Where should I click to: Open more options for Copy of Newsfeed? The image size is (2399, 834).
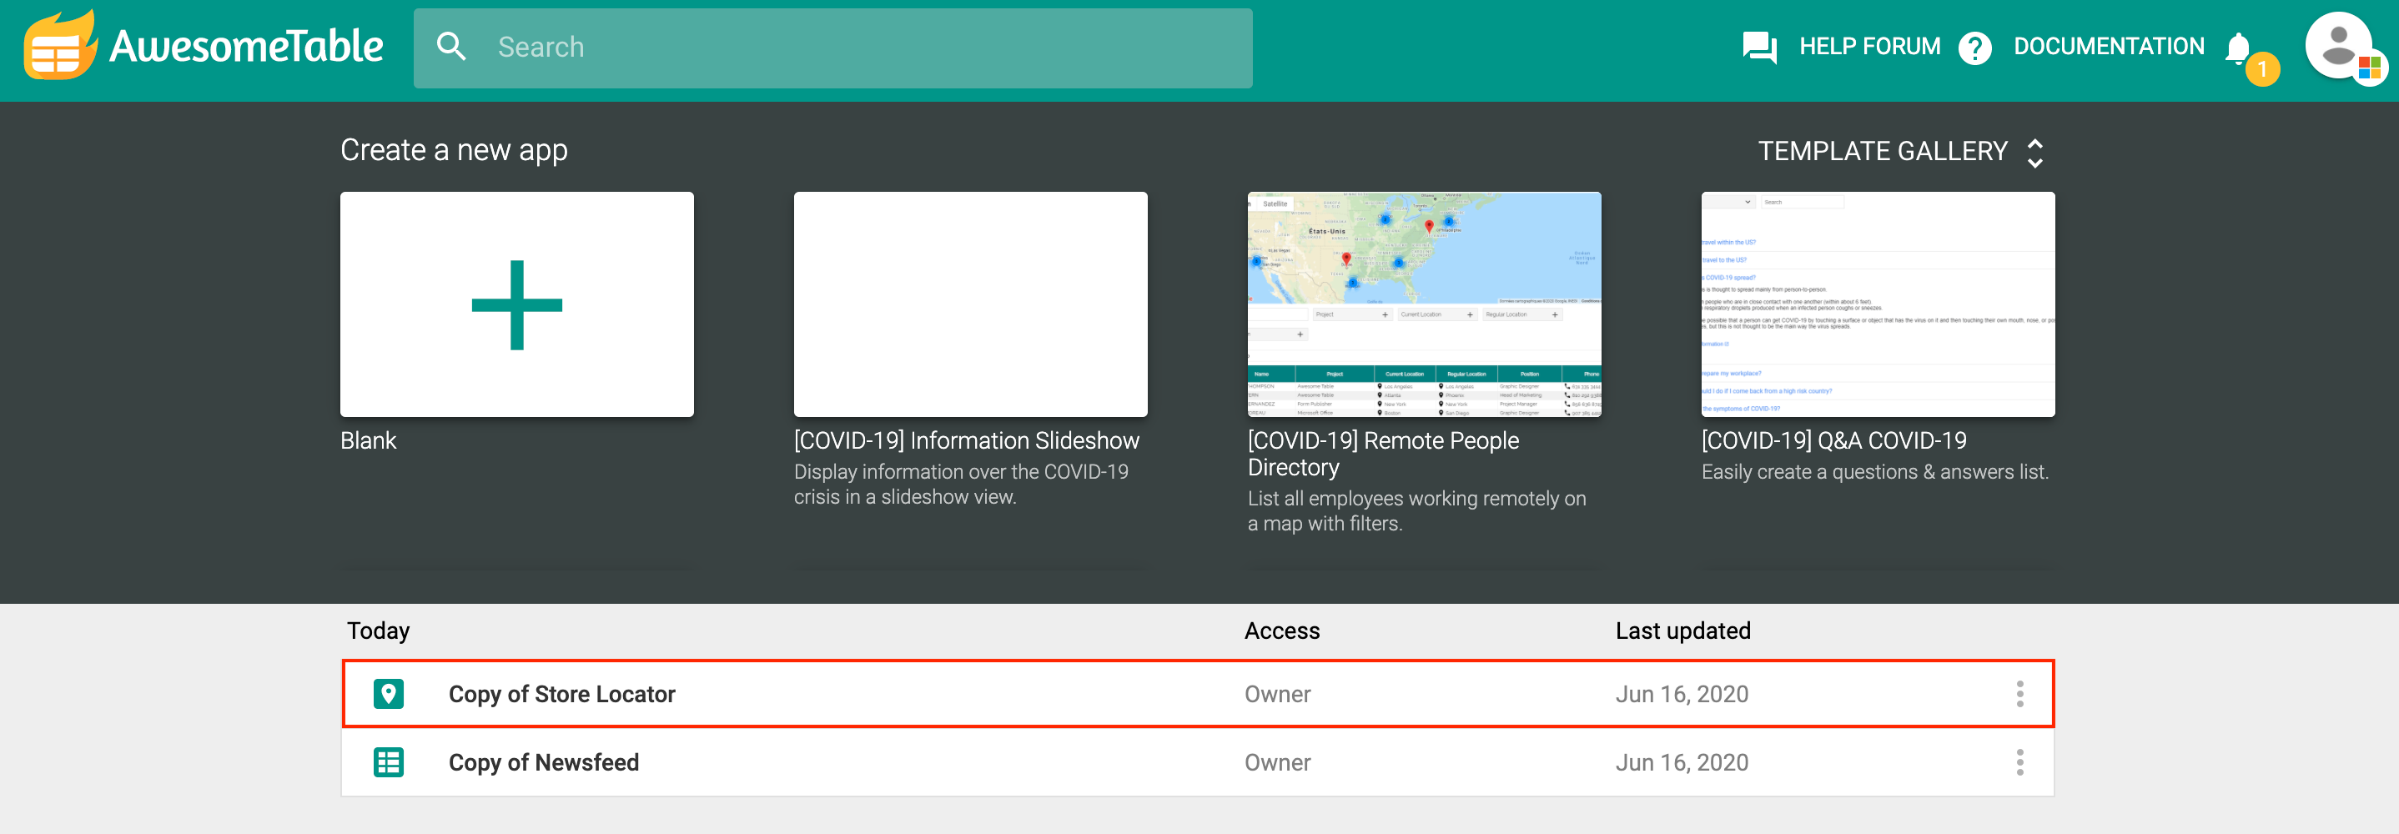[2019, 762]
